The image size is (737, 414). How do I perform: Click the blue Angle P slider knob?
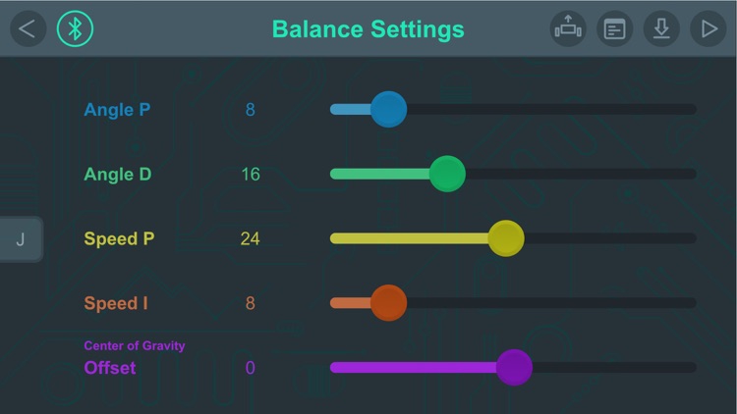388,109
